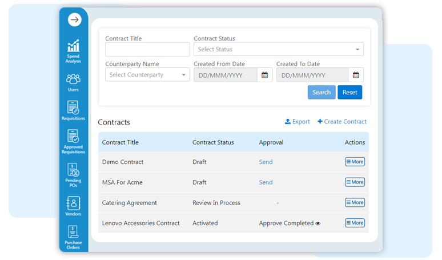
Task: Open Purchase Orders in the sidebar
Action: tap(73, 238)
